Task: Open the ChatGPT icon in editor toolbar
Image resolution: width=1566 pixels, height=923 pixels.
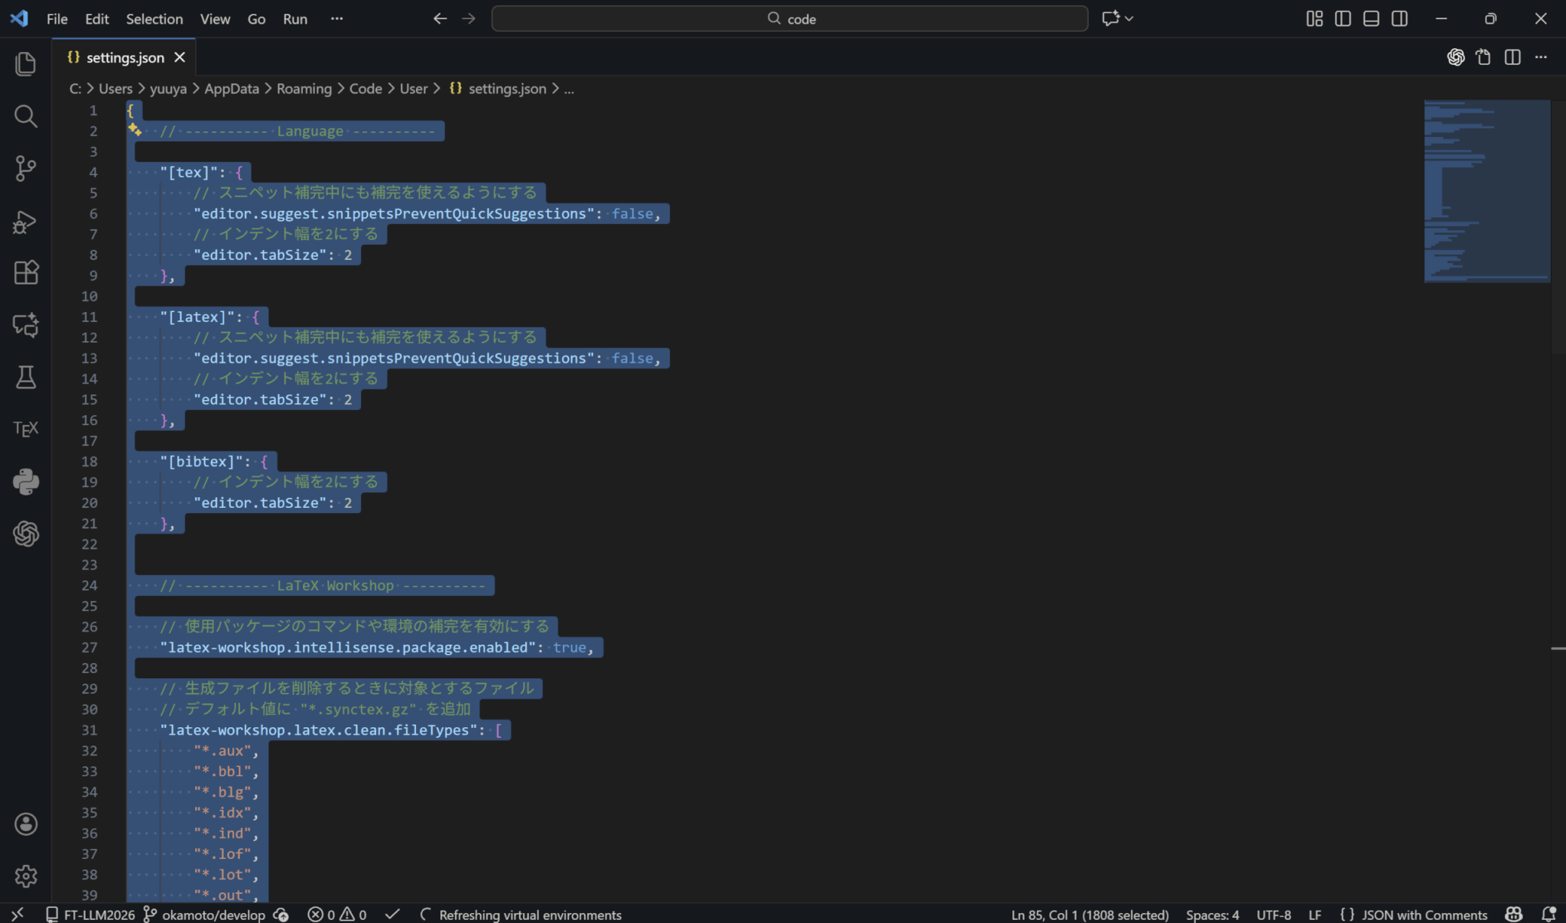Action: tap(1455, 57)
